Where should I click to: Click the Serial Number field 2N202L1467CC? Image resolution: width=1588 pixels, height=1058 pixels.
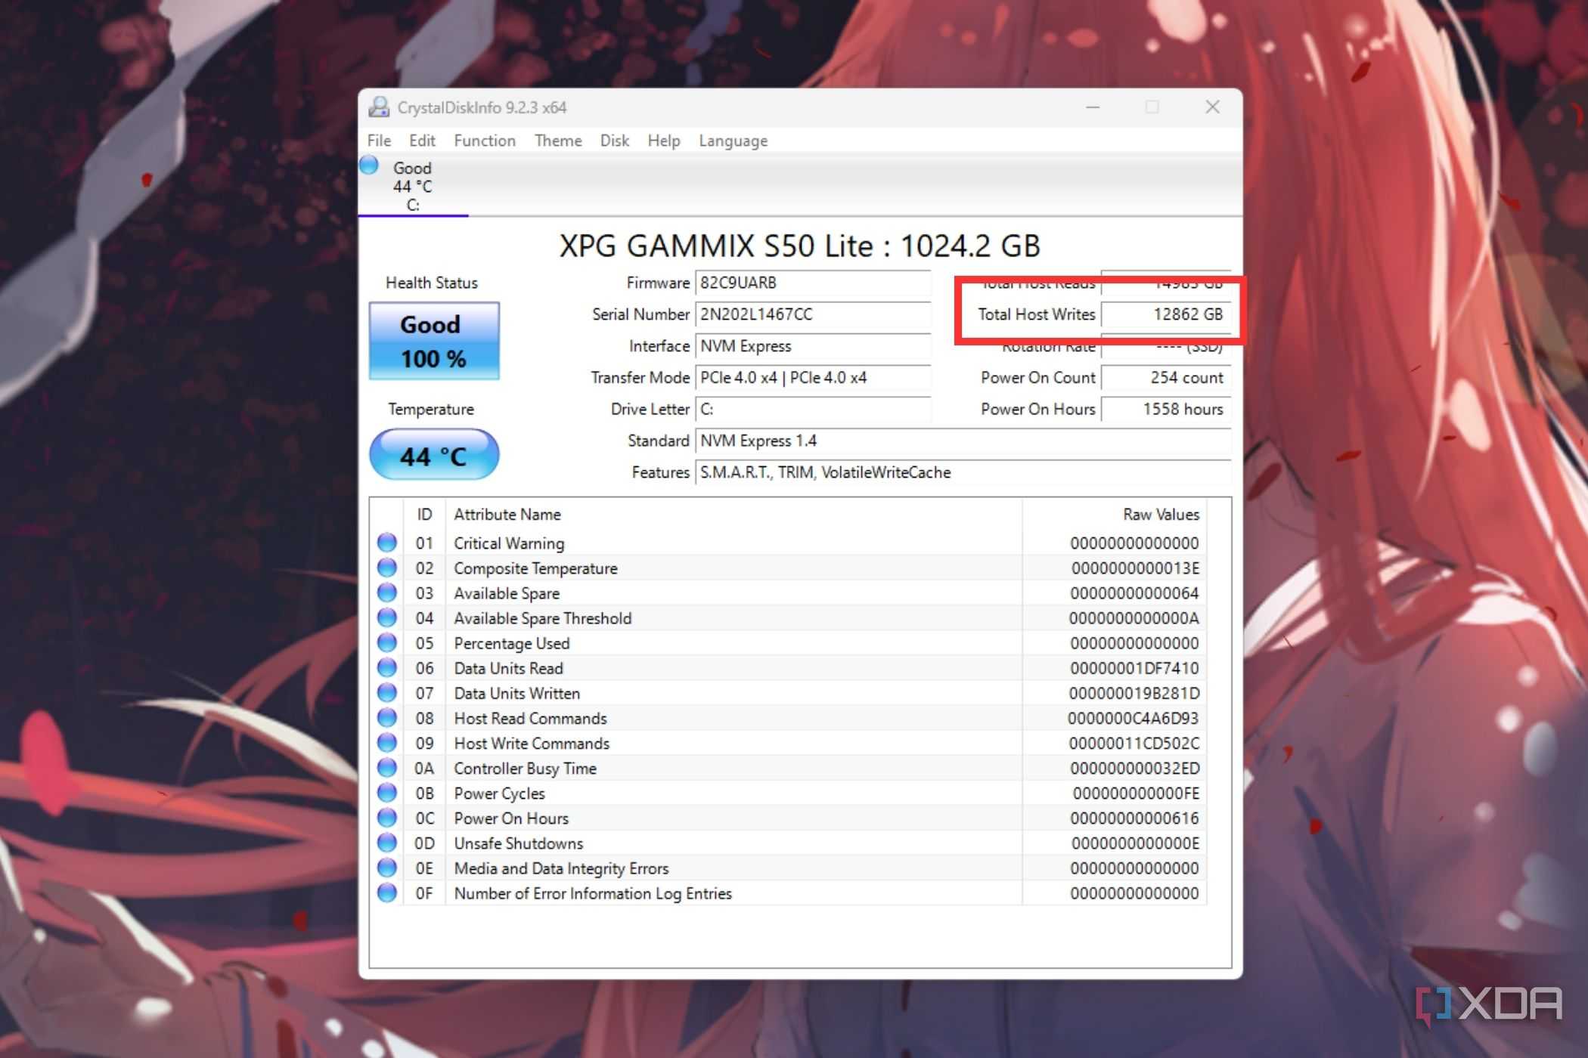[x=813, y=314]
